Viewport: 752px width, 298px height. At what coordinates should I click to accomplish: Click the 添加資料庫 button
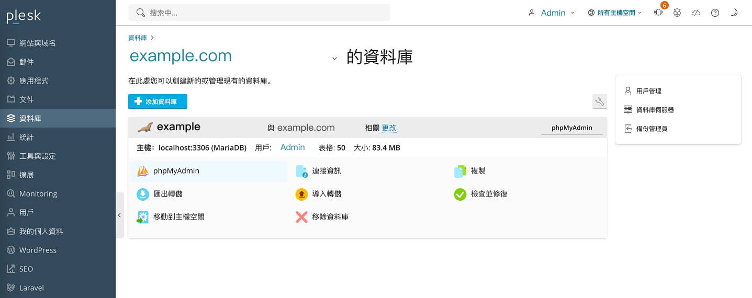pos(158,101)
